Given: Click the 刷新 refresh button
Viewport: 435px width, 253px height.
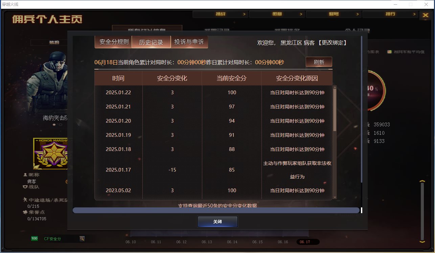Looking at the screenshot, I should [x=319, y=62].
